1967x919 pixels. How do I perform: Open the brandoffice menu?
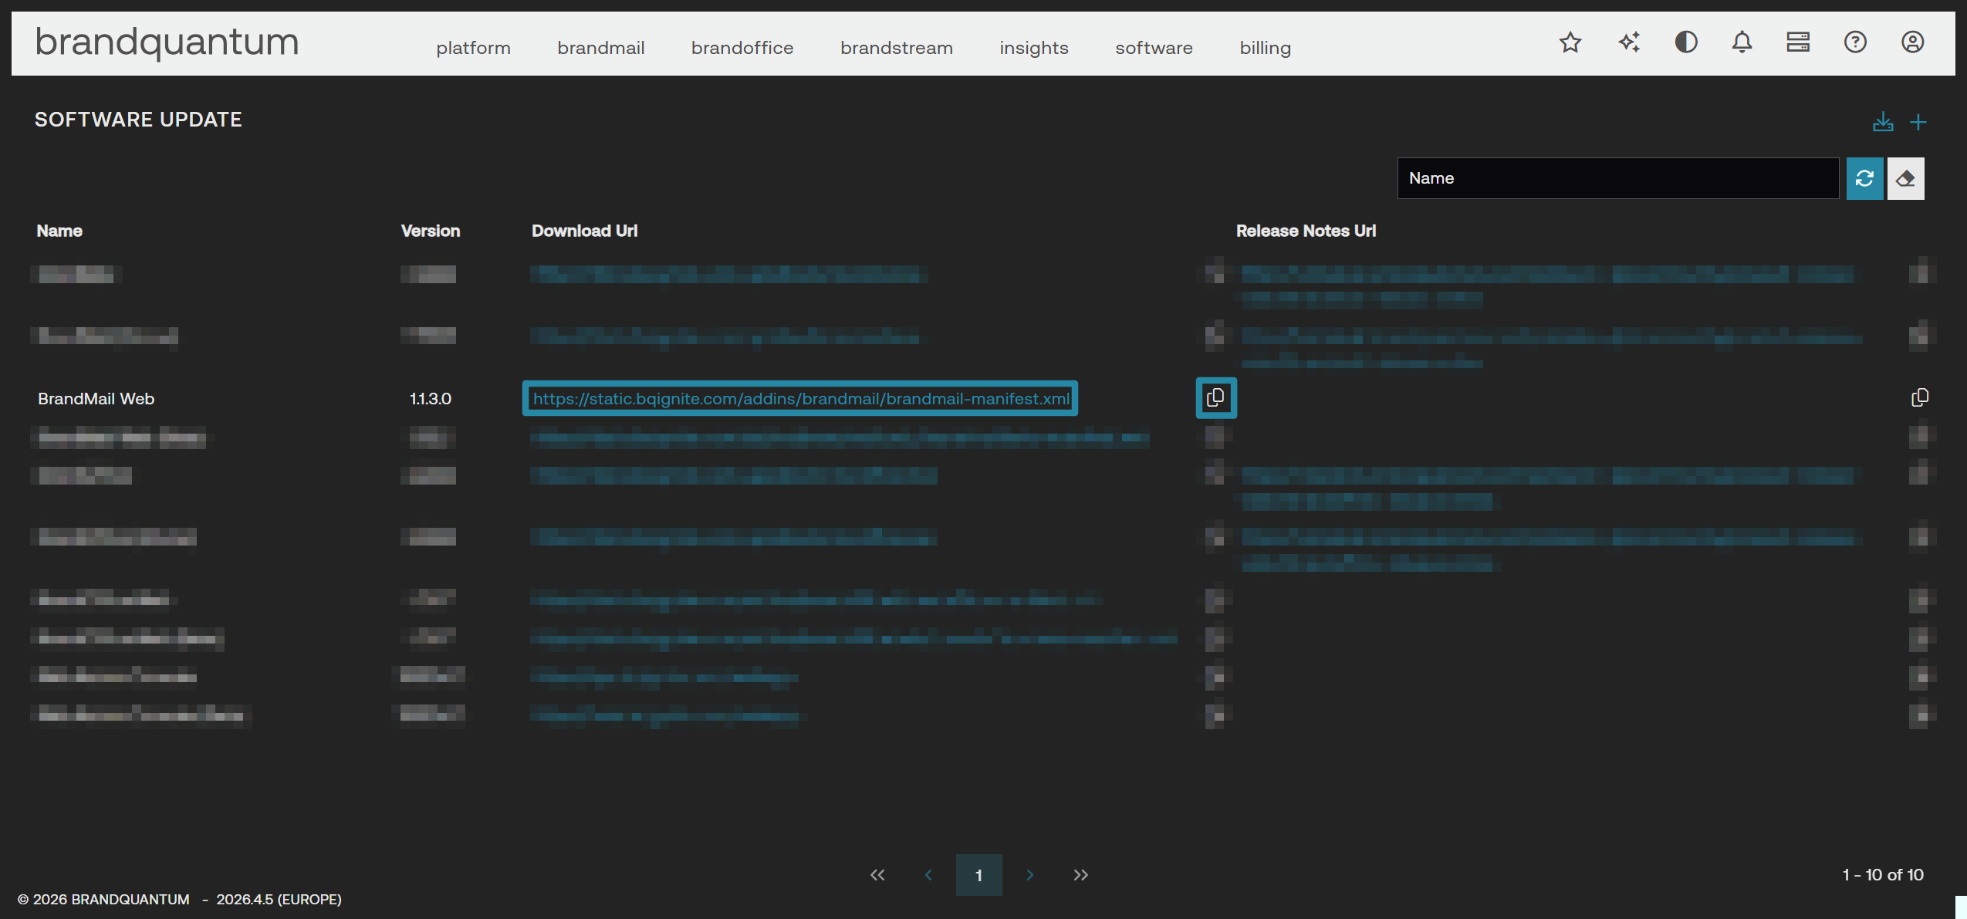pyautogui.click(x=742, y=48)
